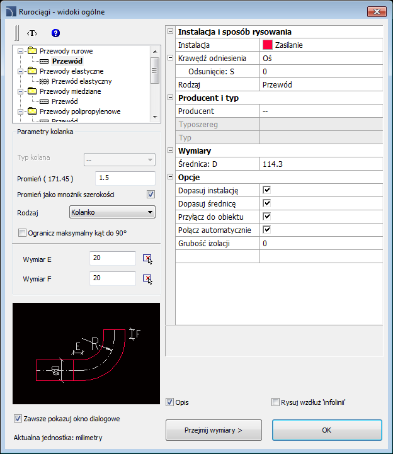Check Rysuj wzdłuż 'infolinii' option
Viewport: 393px width, 454px height.
click(275, 402)
